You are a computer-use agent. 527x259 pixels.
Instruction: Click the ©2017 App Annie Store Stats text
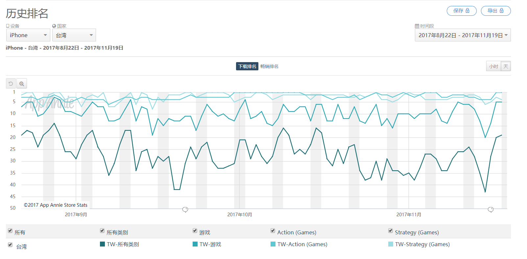pos(56,205)
